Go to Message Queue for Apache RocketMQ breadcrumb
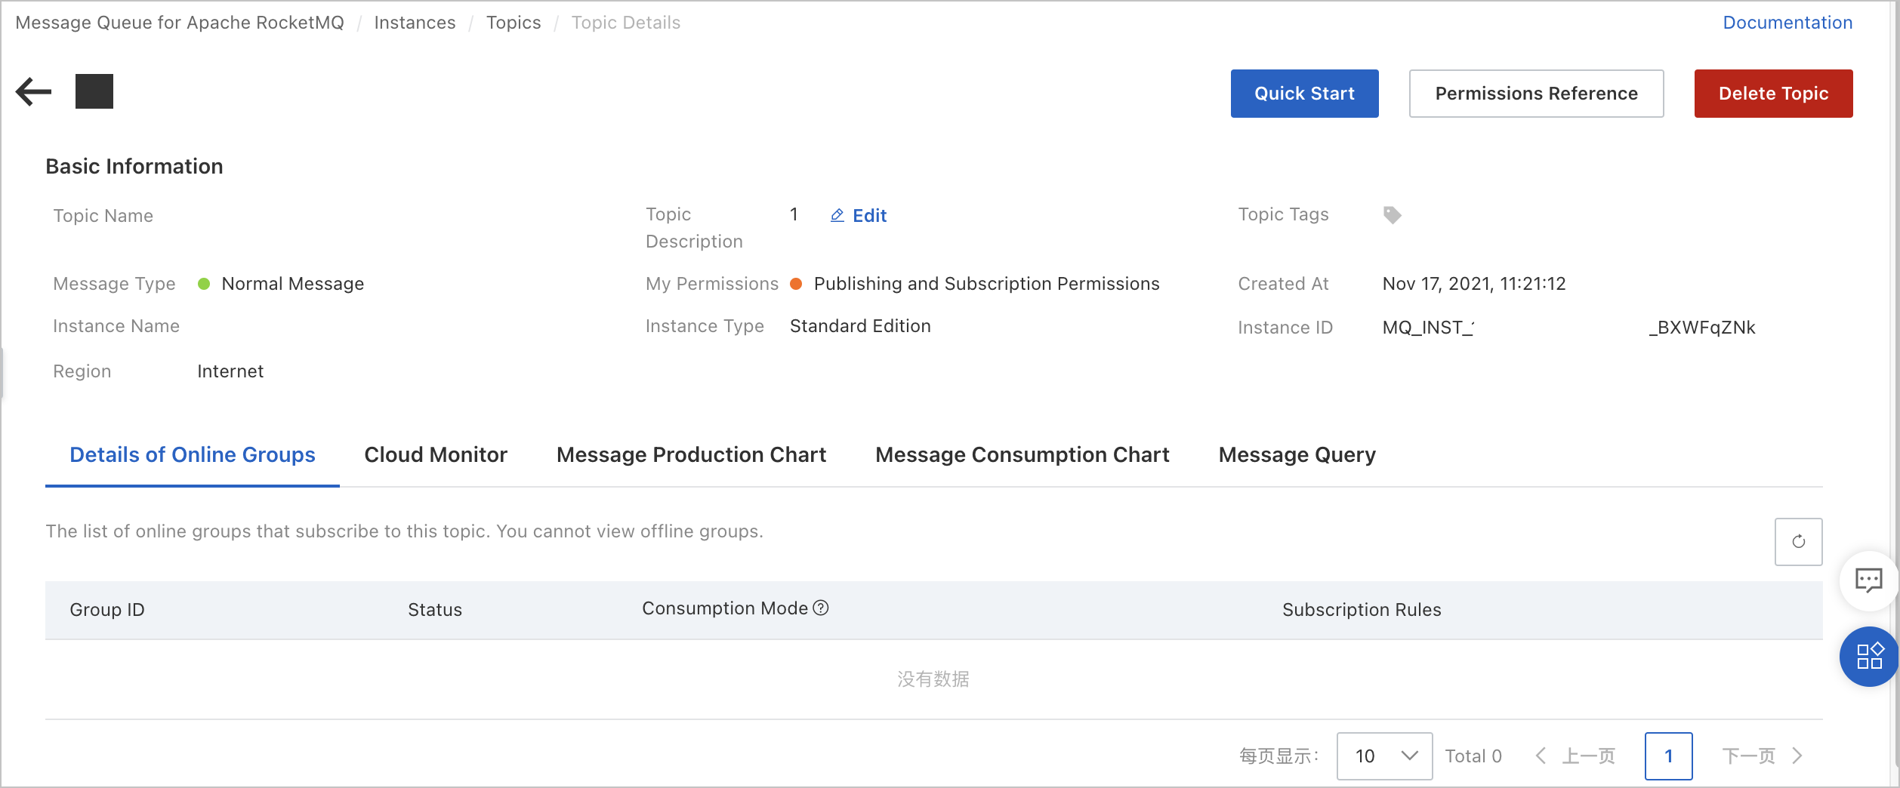1900x788 pixels. pyautogui.click(x=180, y=23)
